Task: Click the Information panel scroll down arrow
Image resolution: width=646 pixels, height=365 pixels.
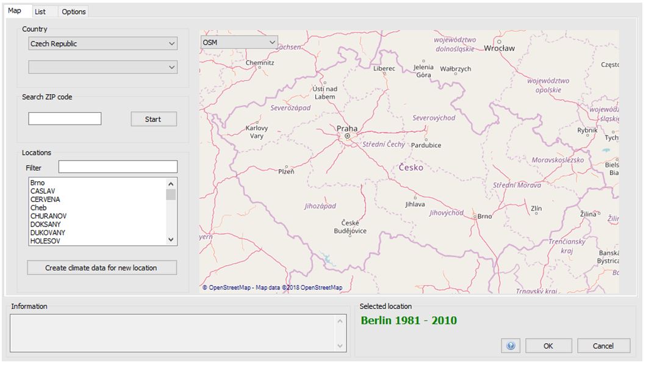Action: pyautogui.click(x=340, y=346)
